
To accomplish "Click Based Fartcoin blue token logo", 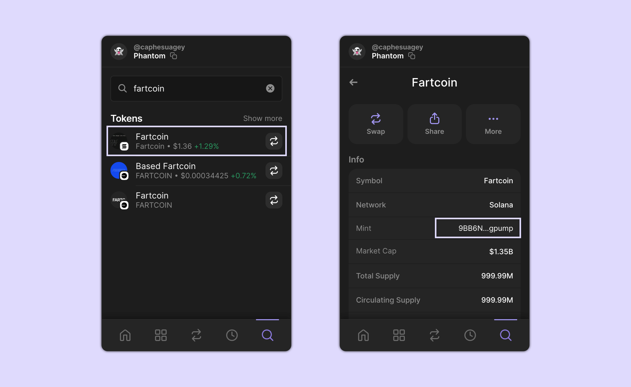I will tap(119, 171).
